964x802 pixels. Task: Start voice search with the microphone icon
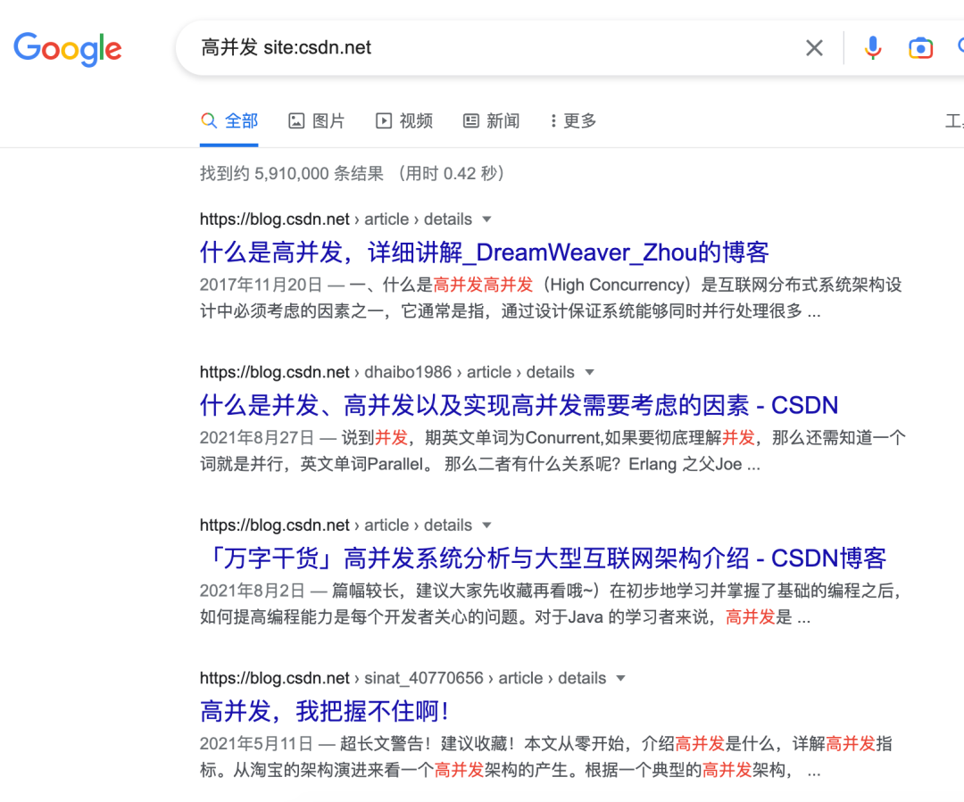[x=872, y=48]
